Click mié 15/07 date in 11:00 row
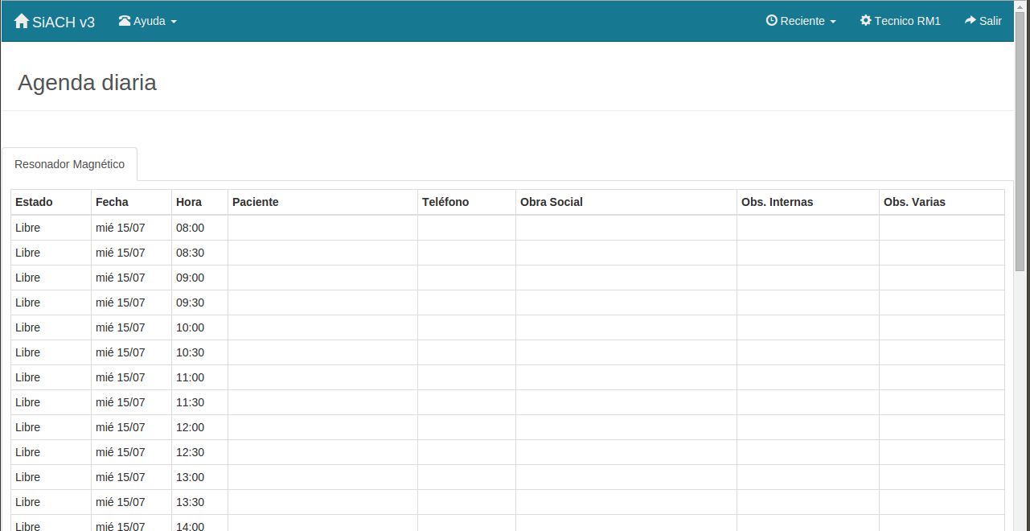This screenshot has width=1030, height=531. [x=121, y=377]
